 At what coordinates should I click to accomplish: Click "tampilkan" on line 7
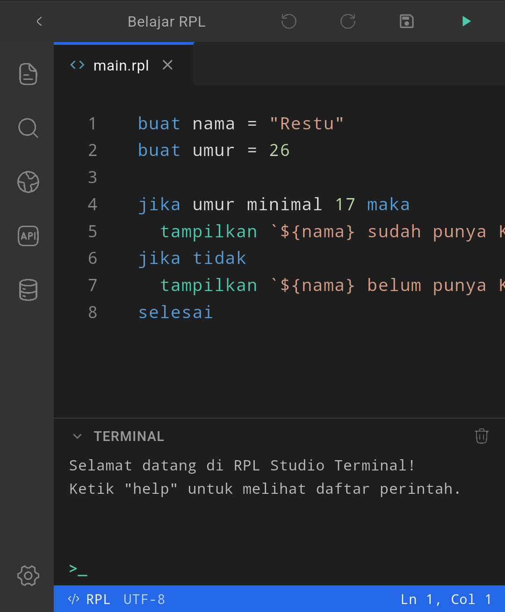click(x=209, y=285)
